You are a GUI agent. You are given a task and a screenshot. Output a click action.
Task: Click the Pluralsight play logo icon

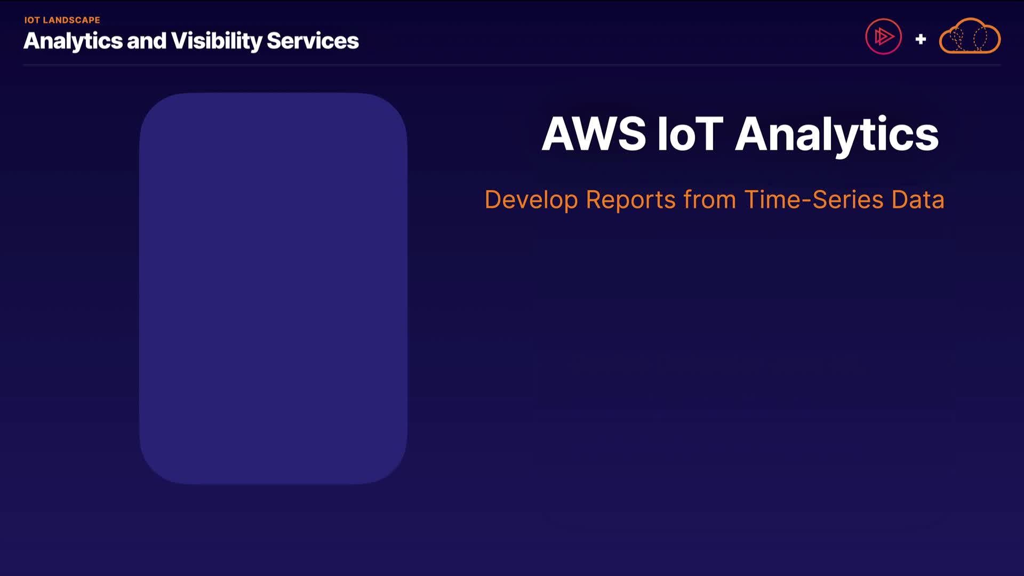pos(883,37)
